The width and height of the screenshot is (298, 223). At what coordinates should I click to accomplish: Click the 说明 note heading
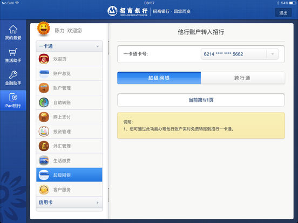coord(128,122)
